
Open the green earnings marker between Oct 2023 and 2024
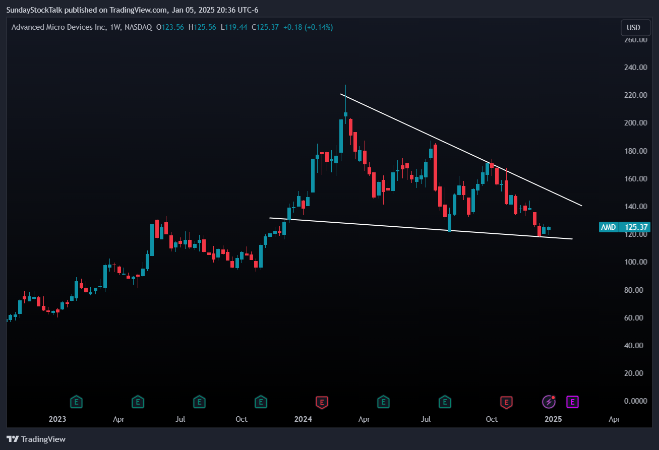click(x=261, y=402)
